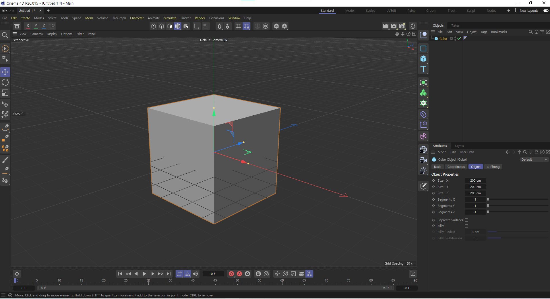Click the Rectangle spline icon
550x299 pixels.
coord(423,48)
